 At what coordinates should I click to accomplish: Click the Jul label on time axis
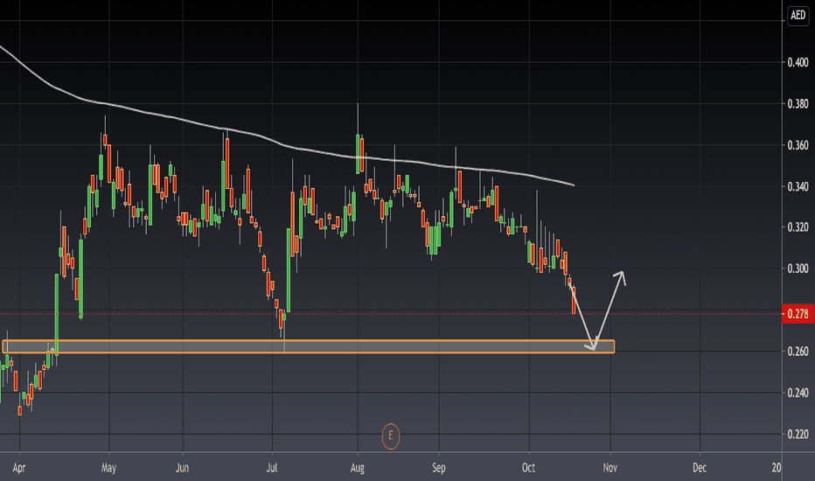[x=271, y=468]
